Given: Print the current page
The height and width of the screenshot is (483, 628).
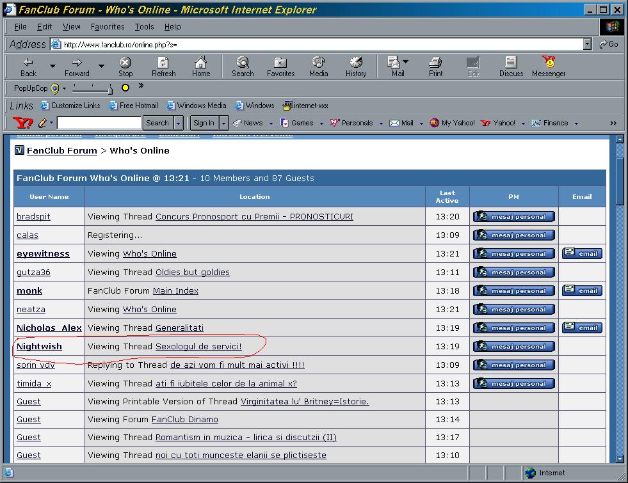Looking at the screenshot, I should pyautogui.click(x=435, y=67).
